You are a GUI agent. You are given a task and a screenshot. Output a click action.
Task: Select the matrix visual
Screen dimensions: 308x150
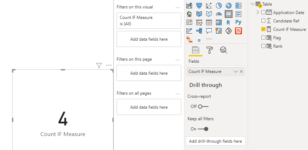click(x=219, y=22)
